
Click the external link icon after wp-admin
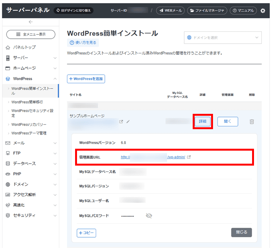coord(189,157)
